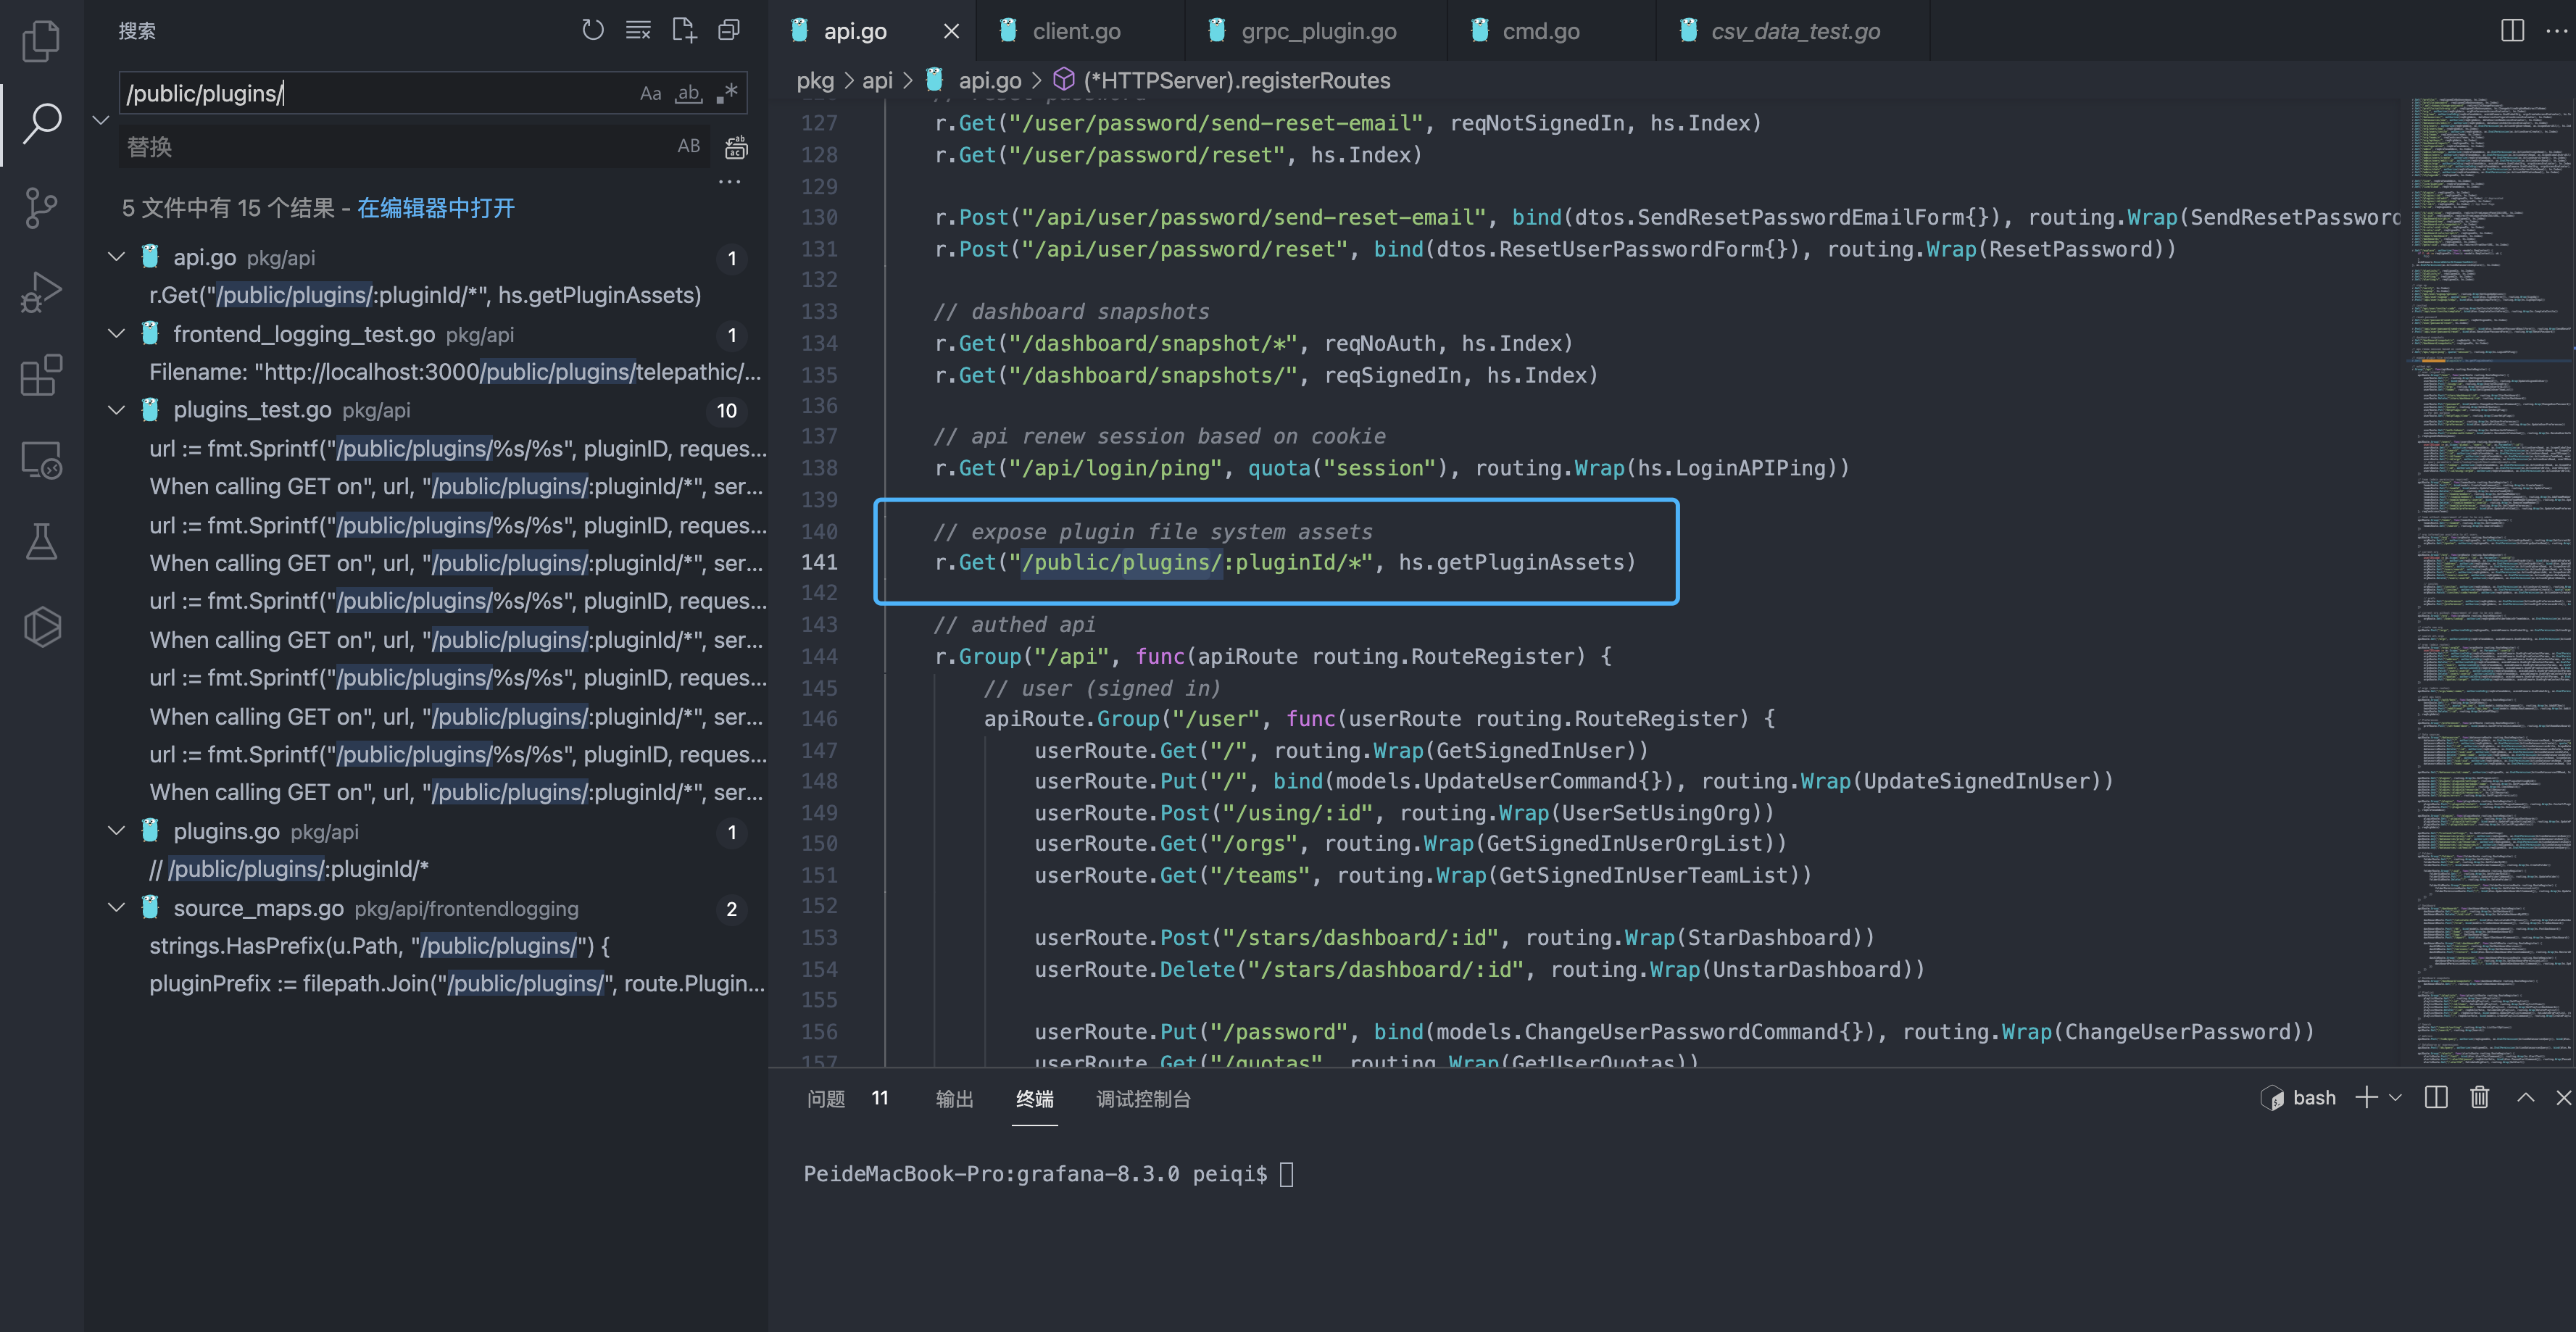Viewport: 2576px width, 1332px height.
Task: Select the Testing flask icon
Action: [41, 541]
